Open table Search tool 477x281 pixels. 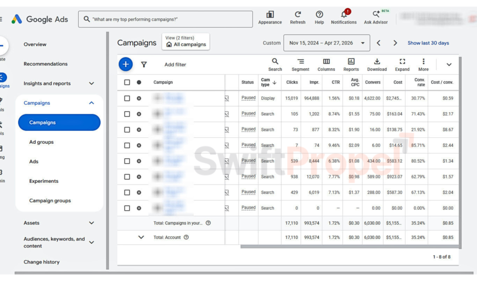tap(275, 65)
